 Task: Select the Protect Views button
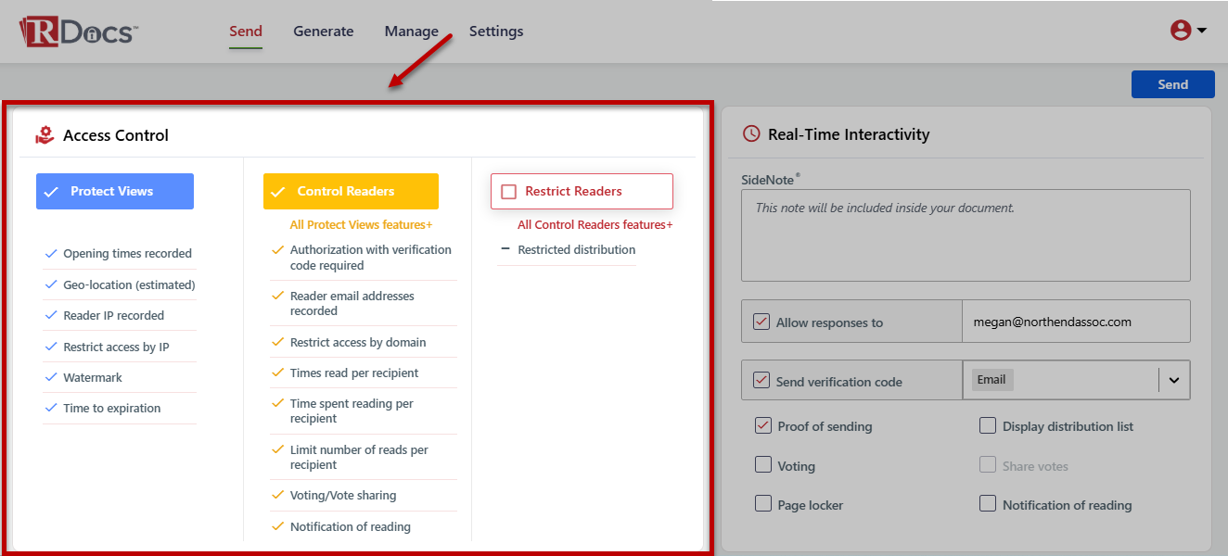(x=115, y=192)
